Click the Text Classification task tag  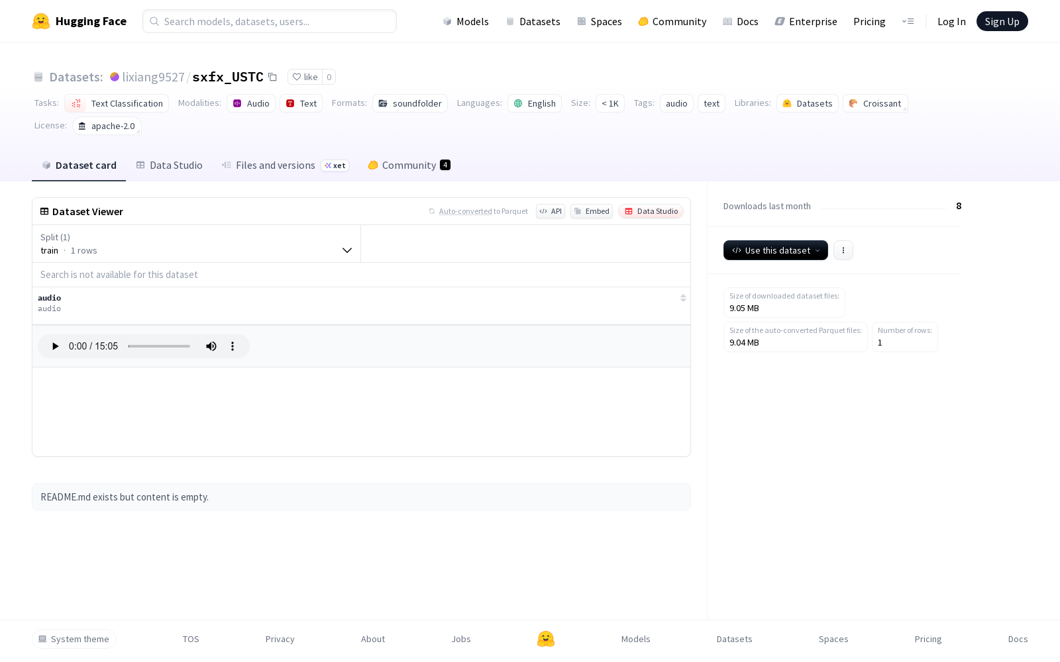[x=117, y=103]
